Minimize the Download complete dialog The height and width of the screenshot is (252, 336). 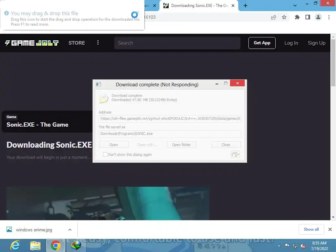click(217, 84)
